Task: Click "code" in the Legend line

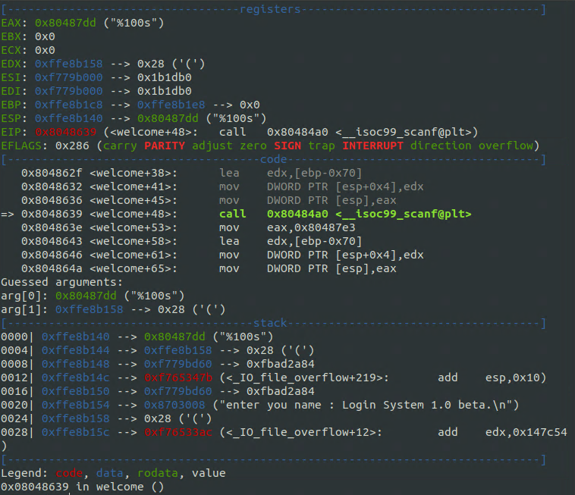Action: tap(69, 473)
